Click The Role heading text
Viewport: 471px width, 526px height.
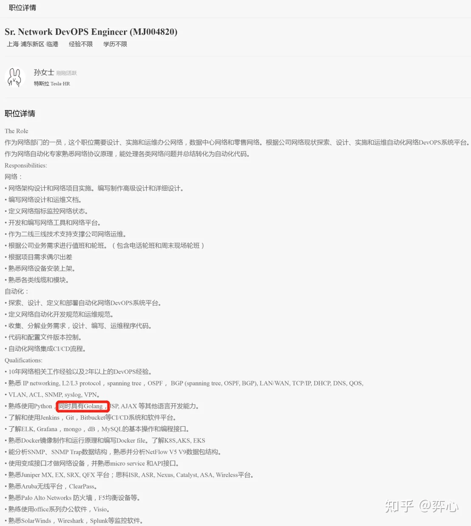[x=17, y=131]
